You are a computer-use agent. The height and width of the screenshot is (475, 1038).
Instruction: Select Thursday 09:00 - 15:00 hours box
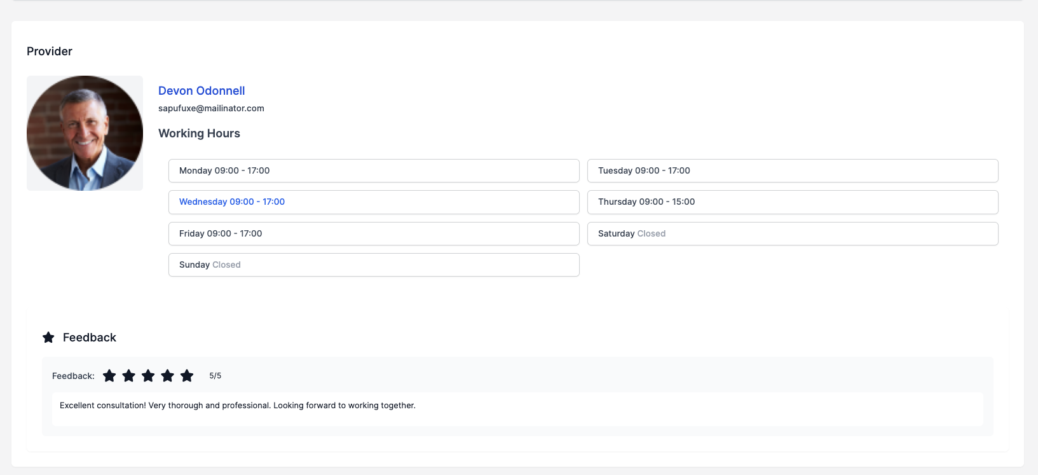tap(793, 202)
